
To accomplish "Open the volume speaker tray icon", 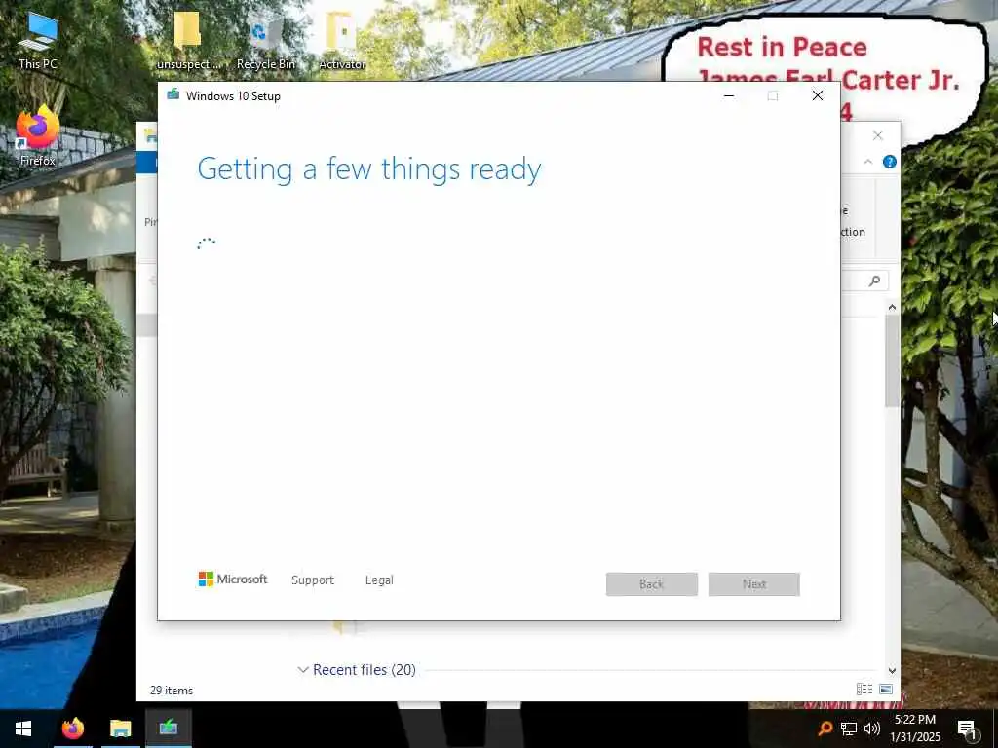I will pyautogui.click(x=872, y=729).
